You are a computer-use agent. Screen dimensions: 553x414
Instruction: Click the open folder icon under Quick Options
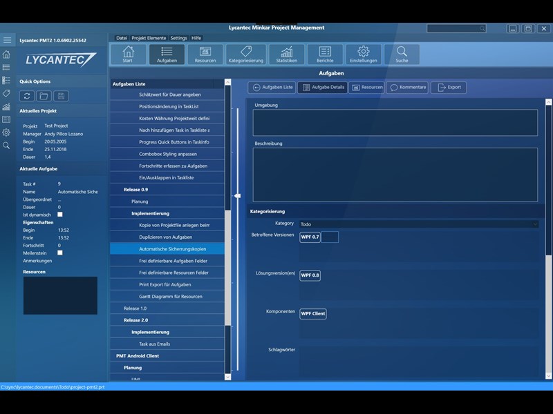point(44,96)
